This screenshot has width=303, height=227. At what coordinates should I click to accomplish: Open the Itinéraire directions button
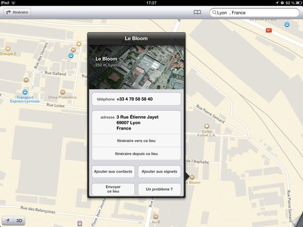(18, 12)
